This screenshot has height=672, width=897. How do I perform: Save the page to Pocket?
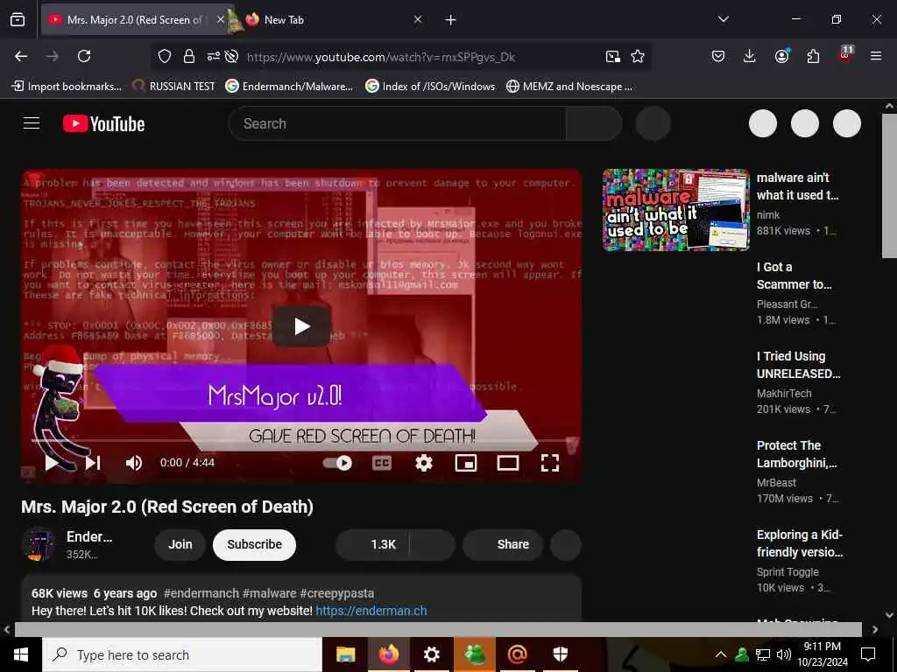[x=718, y=56]
